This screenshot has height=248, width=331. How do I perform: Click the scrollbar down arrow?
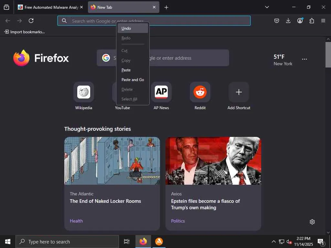328,232
